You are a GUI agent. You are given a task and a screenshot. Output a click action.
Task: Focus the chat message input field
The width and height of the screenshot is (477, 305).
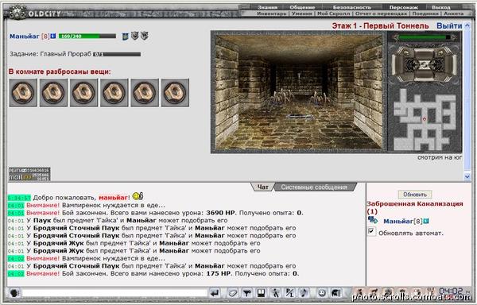[x=114, y=293]
